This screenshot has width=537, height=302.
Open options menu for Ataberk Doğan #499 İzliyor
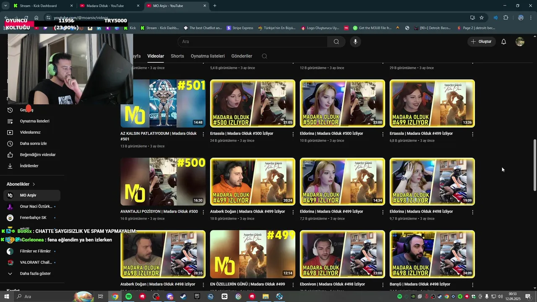click(x=293, y=212)
